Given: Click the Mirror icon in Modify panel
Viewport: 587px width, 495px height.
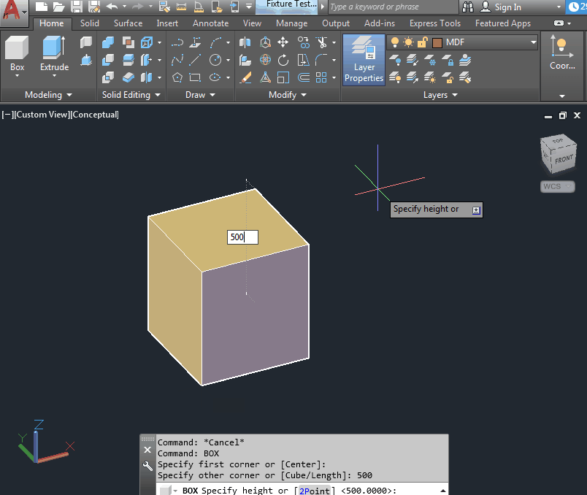Looking at the screenshot, I should (245, 42).
